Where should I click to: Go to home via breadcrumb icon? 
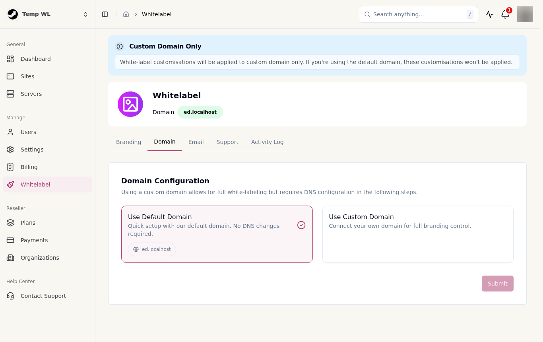[126, 14]
